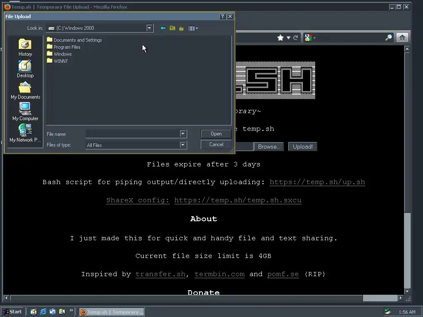
Task: Go to My Documents shortcut
Action: pyautogui.click(x=25, y=90)
